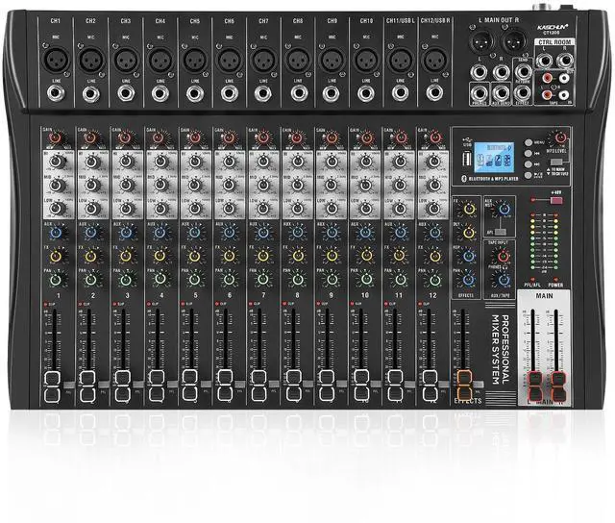The height and width of the screenshot is (523, 615).
Task: Click the channel 10 LOW EQ knob
Action: coord(366,208)
